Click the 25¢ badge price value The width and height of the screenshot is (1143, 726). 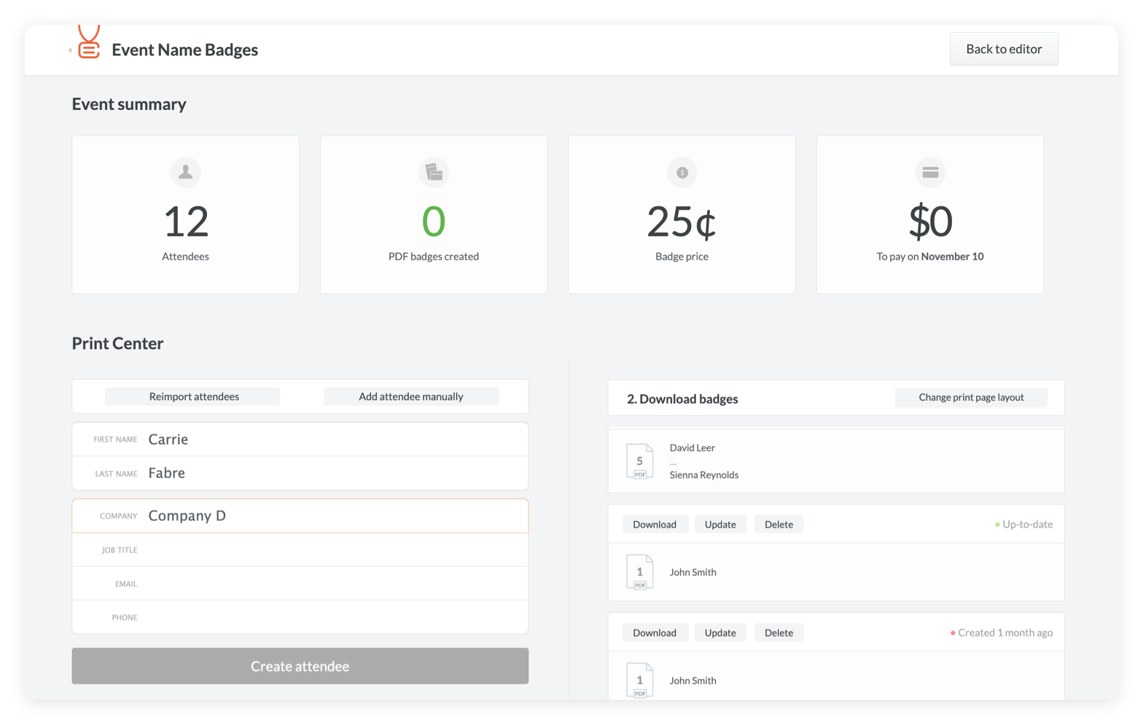pos(682,222)
